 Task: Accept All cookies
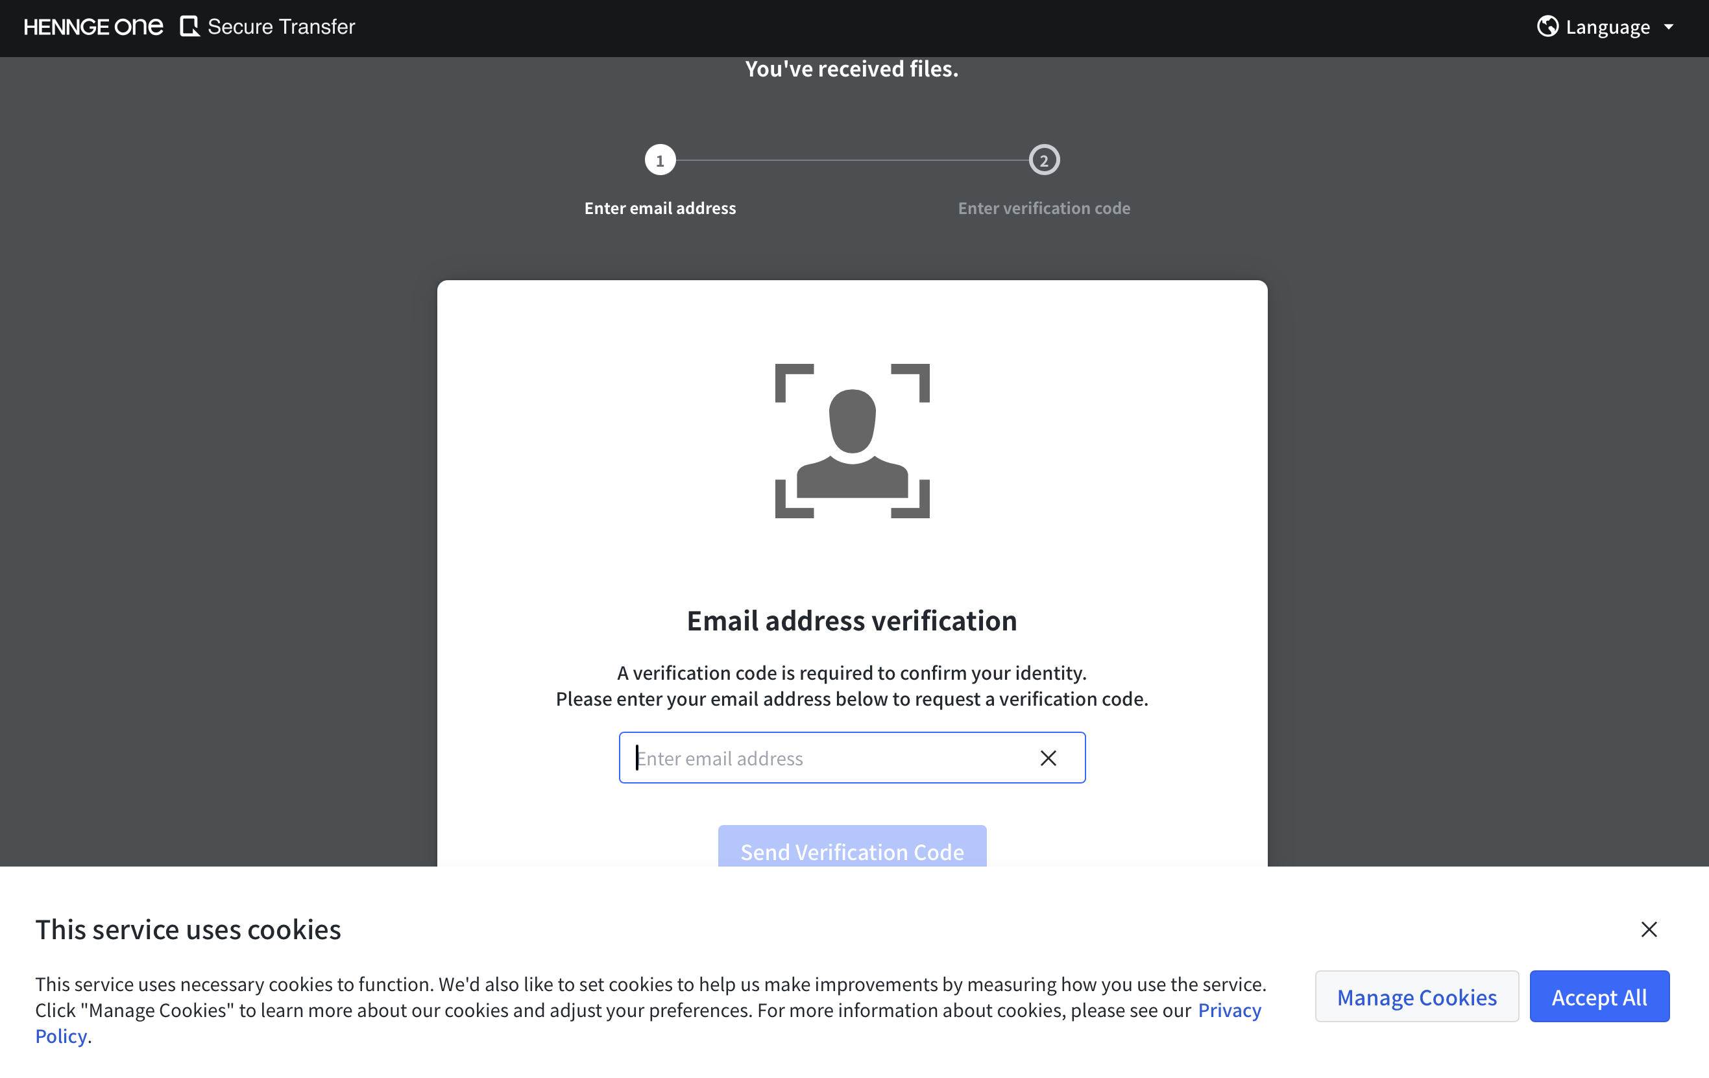point(1599,996)
